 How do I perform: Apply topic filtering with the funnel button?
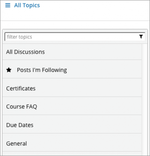point(141,37)
